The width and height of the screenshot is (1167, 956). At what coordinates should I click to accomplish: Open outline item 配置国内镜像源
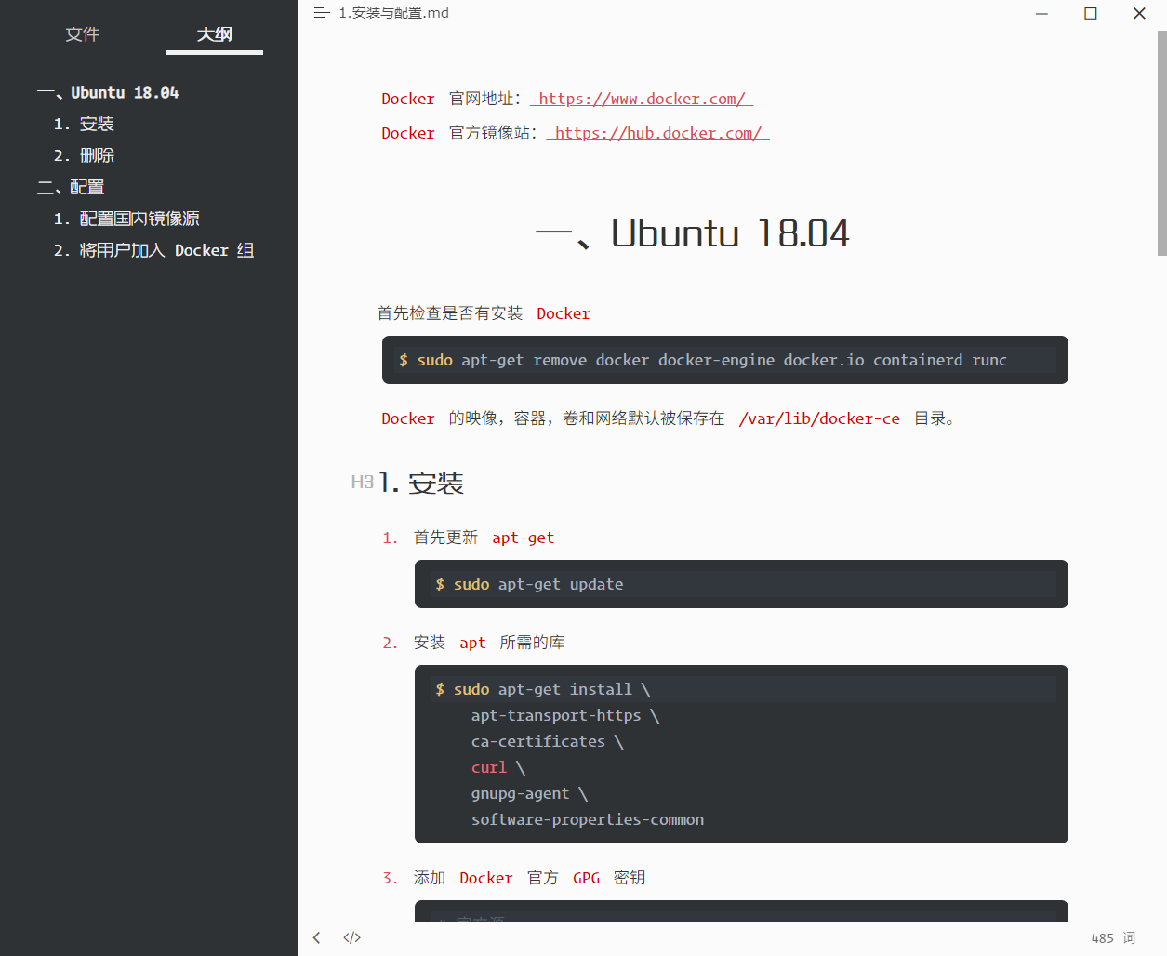(x=126, y=219)
